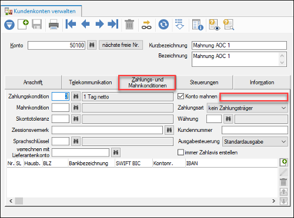Look up Währung with binoculars button

tap(228, 119)
